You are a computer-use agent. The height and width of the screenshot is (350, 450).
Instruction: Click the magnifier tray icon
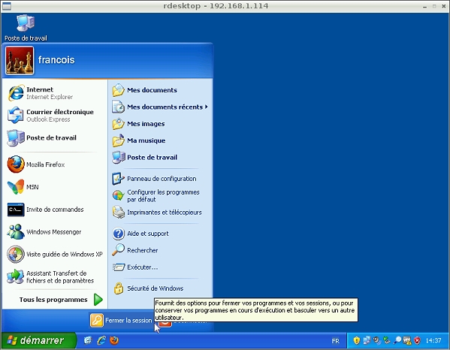[x=397, y=340]
